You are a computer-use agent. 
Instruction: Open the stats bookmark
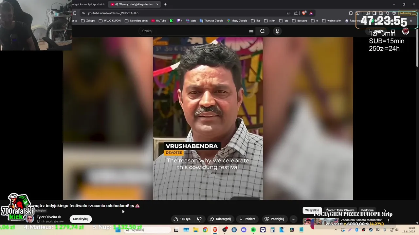coord(191,21)
